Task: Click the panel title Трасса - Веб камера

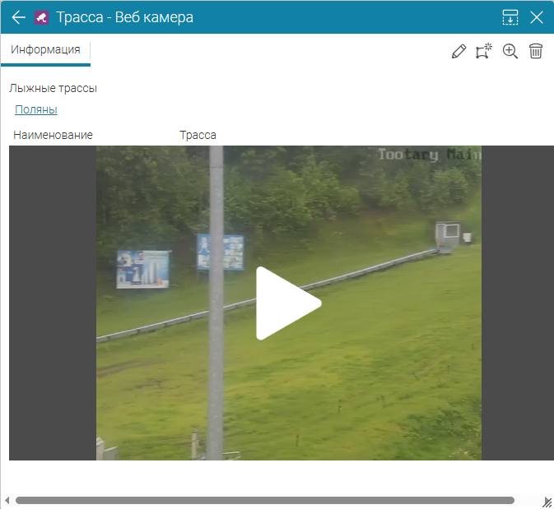Action: click(x=125, y=16)
